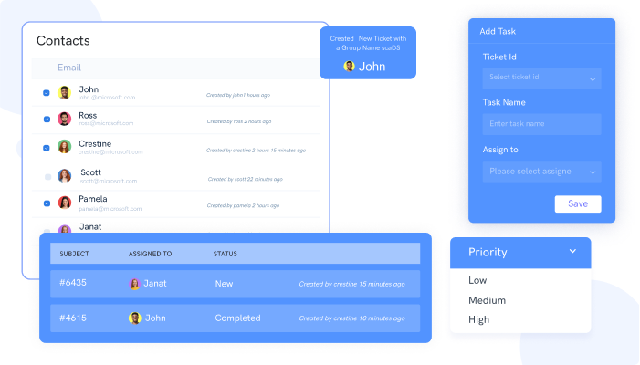640x365 pixels.
Task: Click Janat's name in ticket #6435 row
Action: pos(155,284)
